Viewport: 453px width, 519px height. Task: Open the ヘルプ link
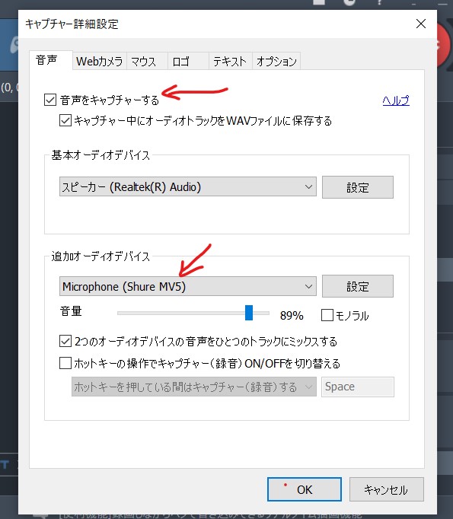396,100
